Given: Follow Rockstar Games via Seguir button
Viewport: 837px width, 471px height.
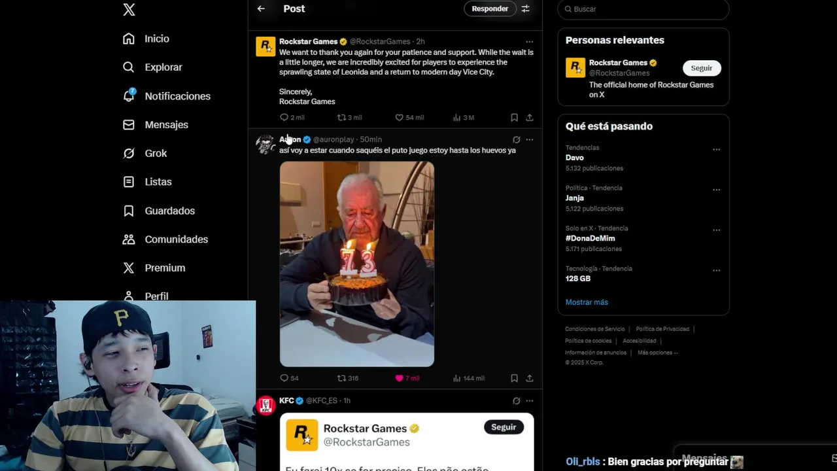Looking at the screenshot, I should 702,68.
